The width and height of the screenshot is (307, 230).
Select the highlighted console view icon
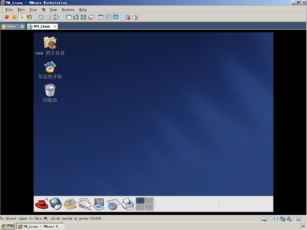coord(116,17)
